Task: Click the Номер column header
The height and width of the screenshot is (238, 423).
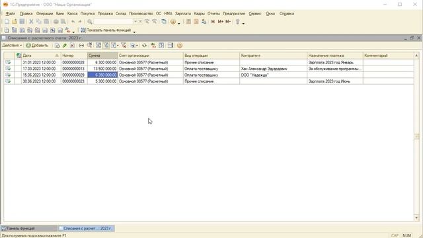Action: (x=74, y=56)
